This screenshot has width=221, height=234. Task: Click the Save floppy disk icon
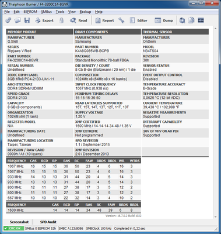coord(27,20)
